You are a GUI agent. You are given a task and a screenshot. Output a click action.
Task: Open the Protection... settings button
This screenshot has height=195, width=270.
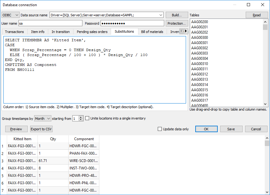click(177, 23)
